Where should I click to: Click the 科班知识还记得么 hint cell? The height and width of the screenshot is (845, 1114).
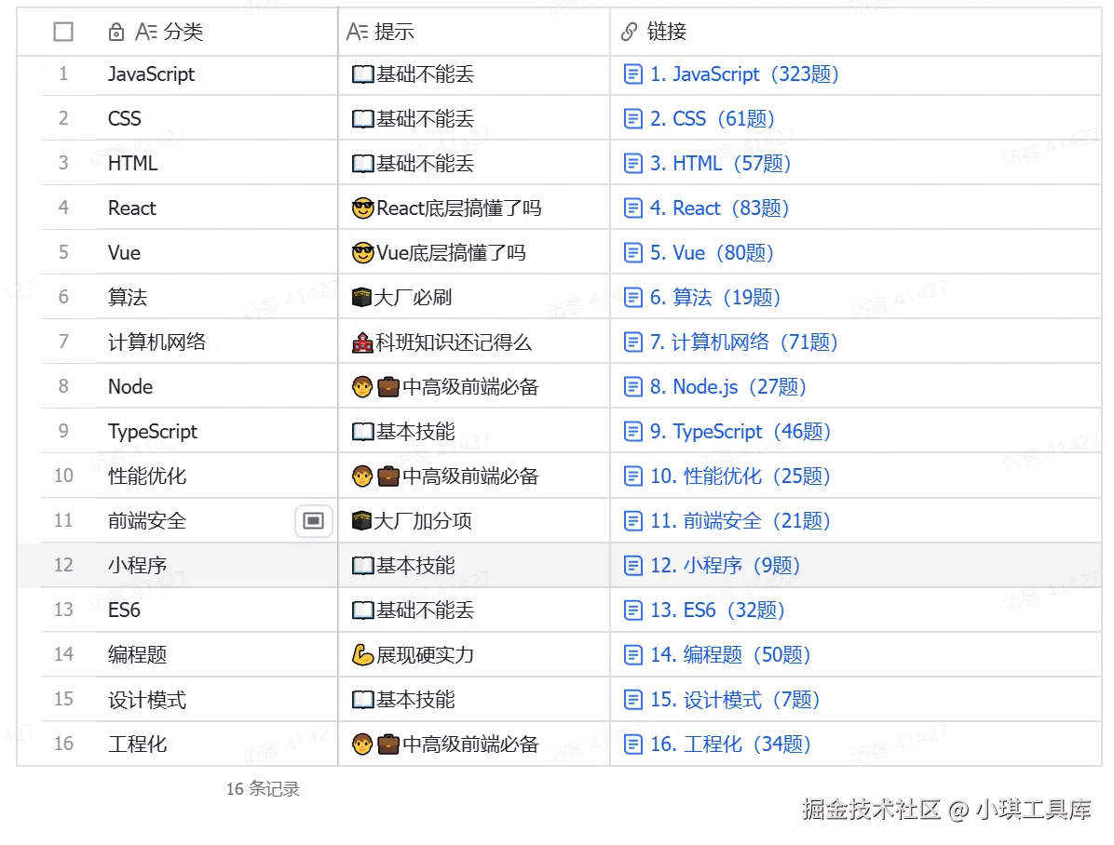[x=474, y=342]
